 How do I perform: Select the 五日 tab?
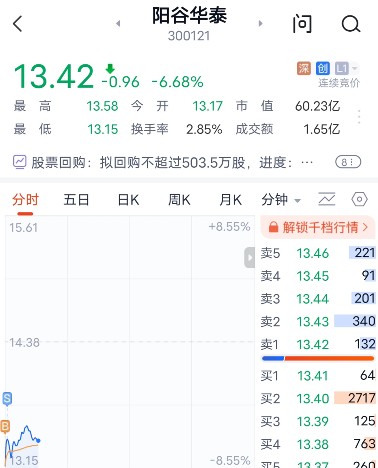tap(76, 200)
